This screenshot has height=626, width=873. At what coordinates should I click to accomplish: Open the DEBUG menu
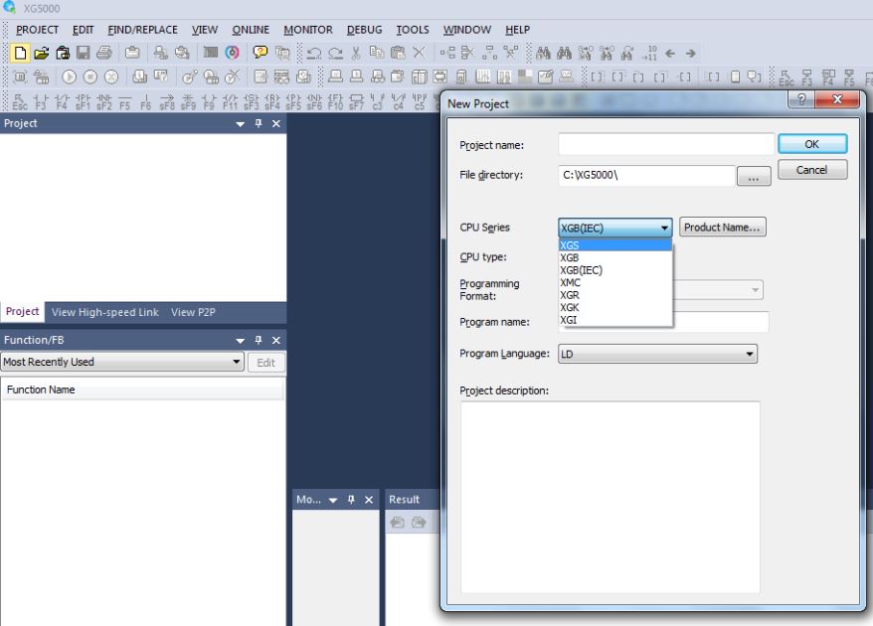tap(364, 30)
